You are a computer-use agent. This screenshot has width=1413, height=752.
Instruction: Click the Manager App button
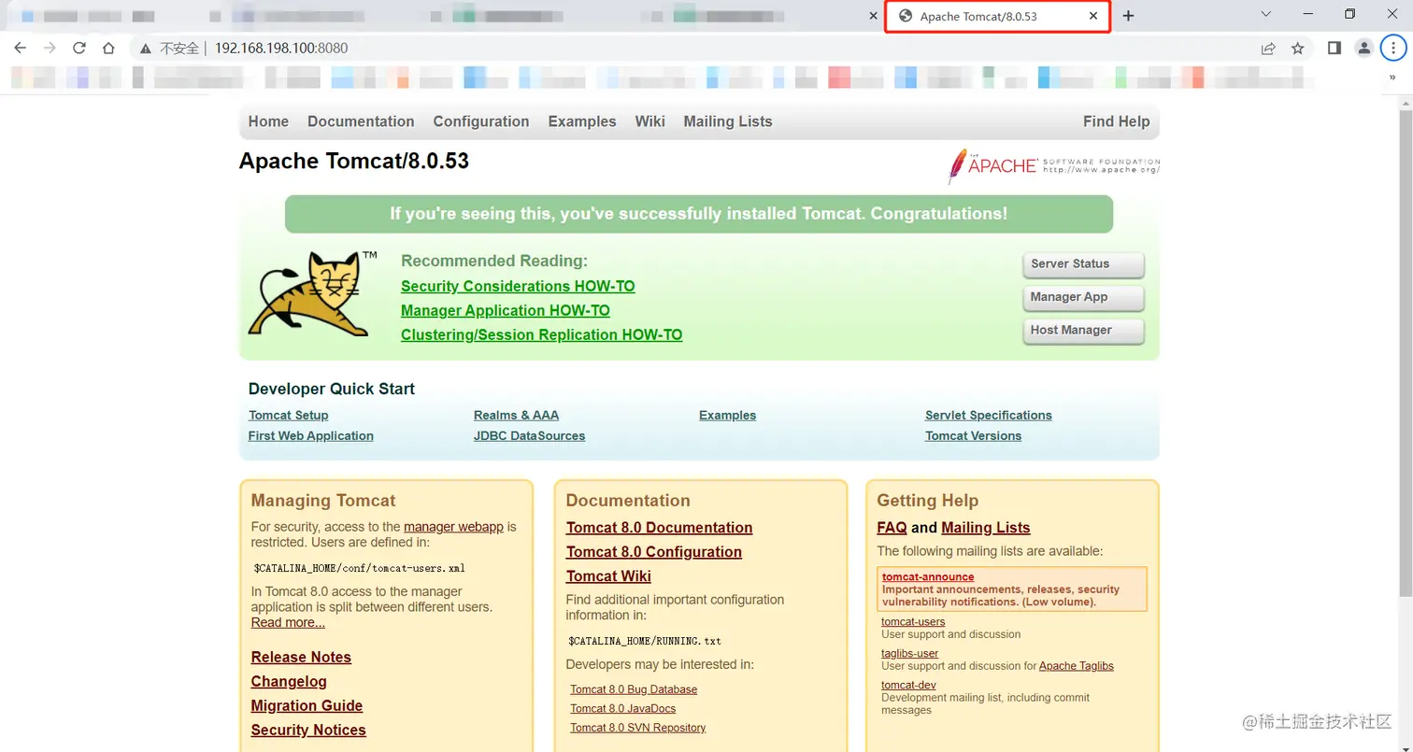1083,297
